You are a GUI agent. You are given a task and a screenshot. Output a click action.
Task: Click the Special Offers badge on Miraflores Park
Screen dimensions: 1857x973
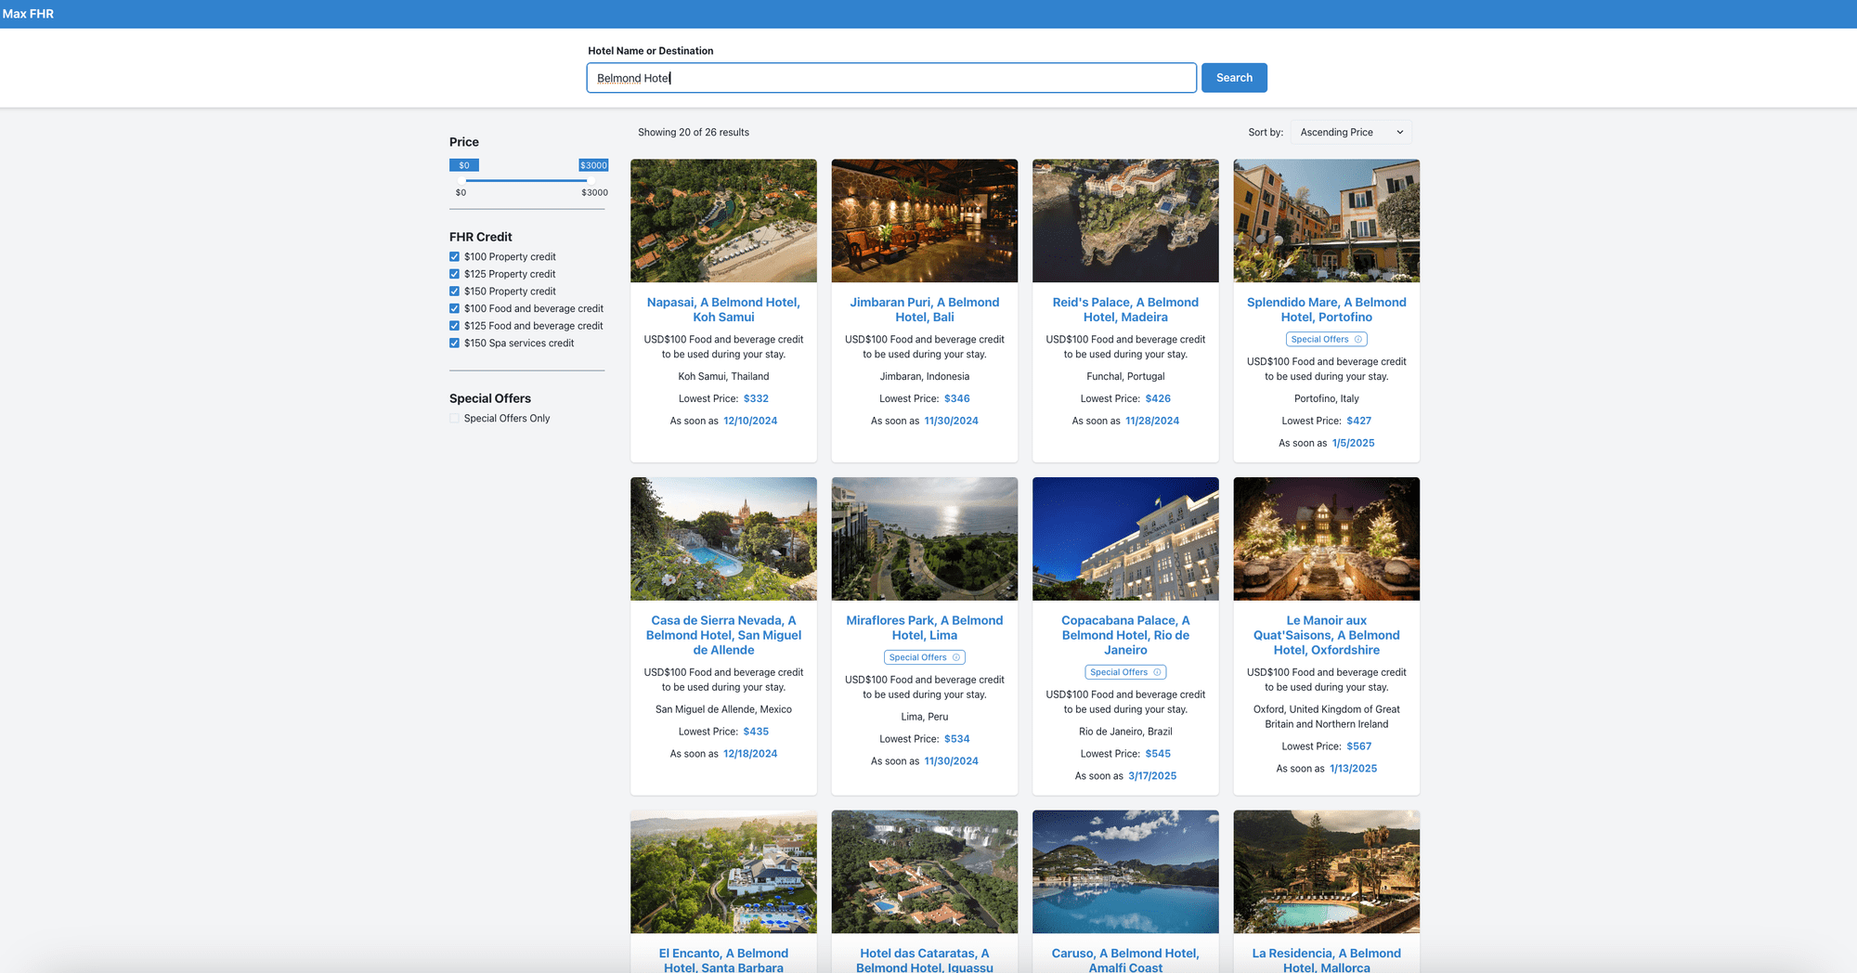point(925,658)
